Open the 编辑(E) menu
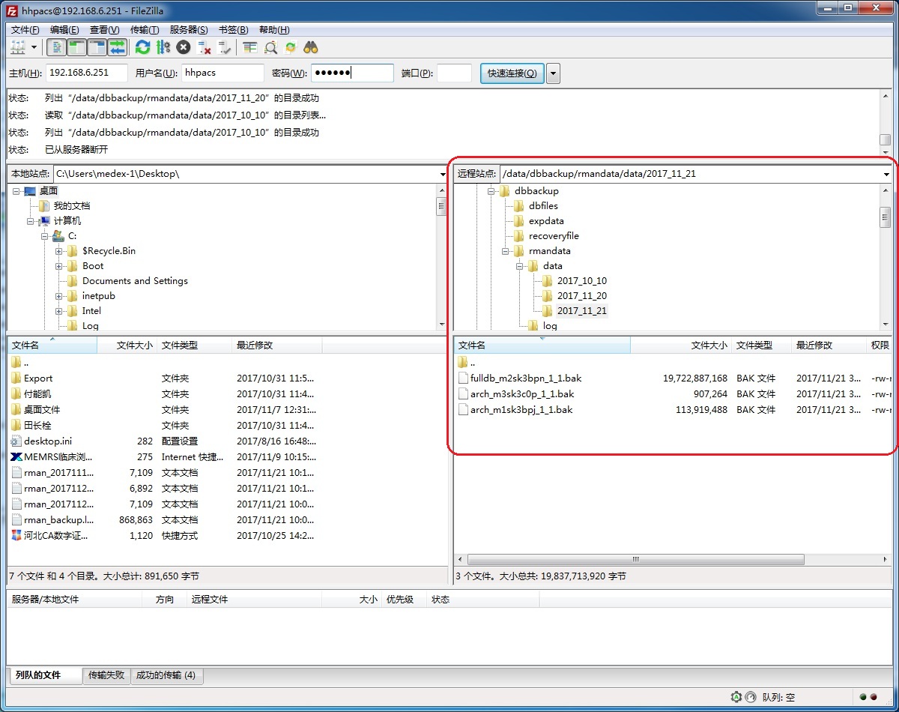 tap(64, 30)
